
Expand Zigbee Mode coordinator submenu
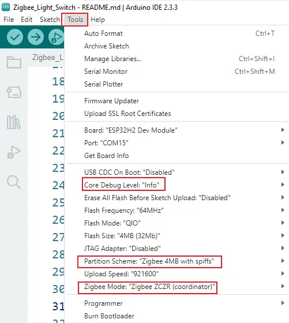pyautogui.click(x=177, y=287)
